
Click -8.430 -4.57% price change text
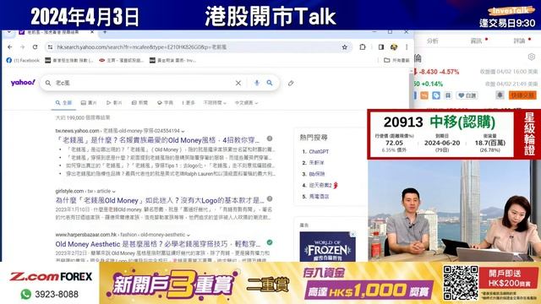439,72
